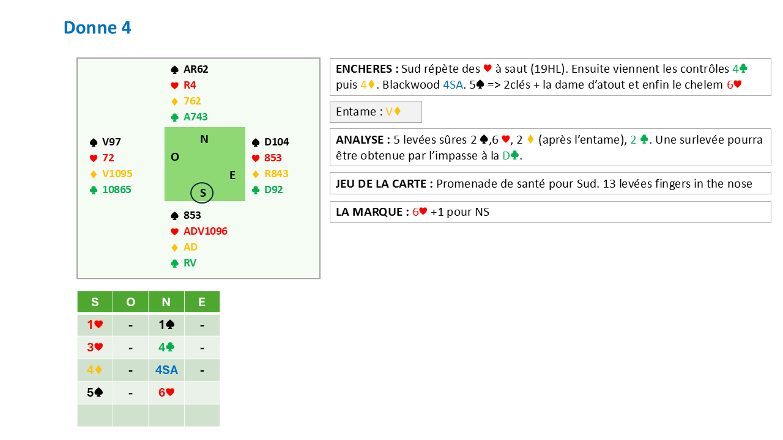Select the LA MARQUE text box
This screenshot has height=440, width=783.
(x=550, y=212)
